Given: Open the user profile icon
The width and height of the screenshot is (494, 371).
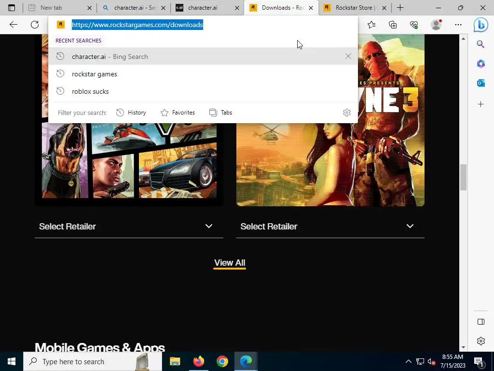Looking at the screenshot, I should [436, 25].
